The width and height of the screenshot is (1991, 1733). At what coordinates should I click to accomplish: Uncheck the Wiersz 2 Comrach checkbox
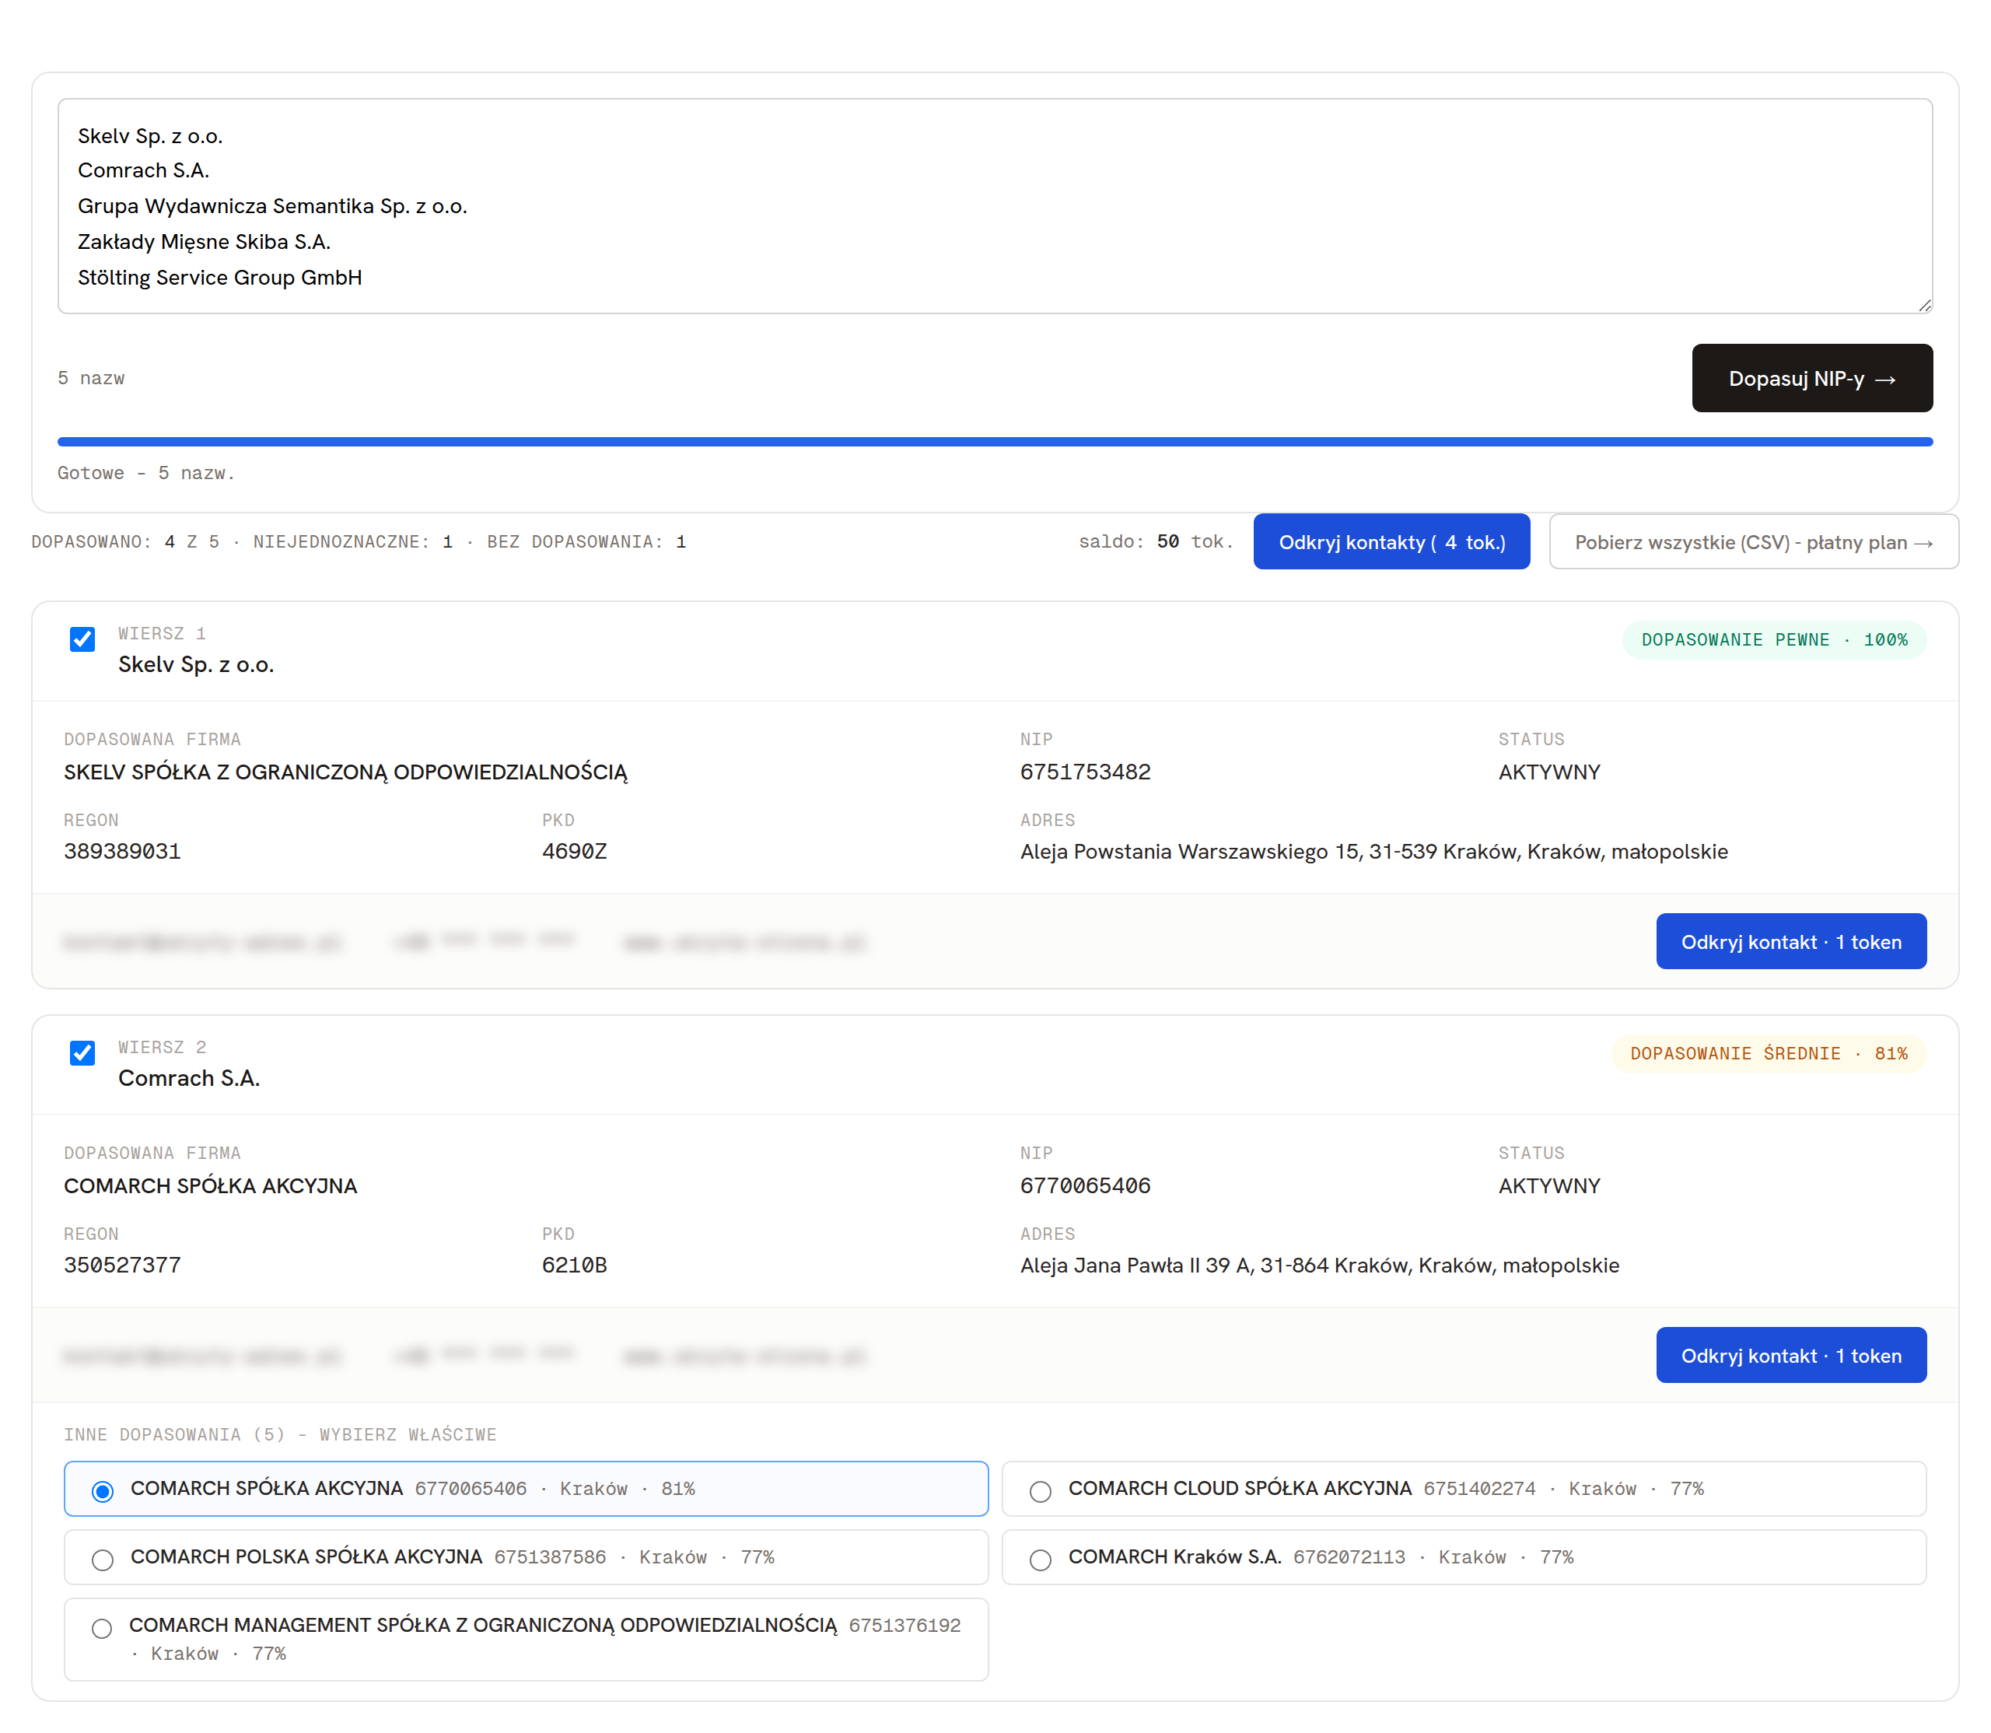click(82, 1053)
